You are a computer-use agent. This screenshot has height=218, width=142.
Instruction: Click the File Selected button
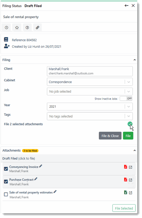click(124, 208)
